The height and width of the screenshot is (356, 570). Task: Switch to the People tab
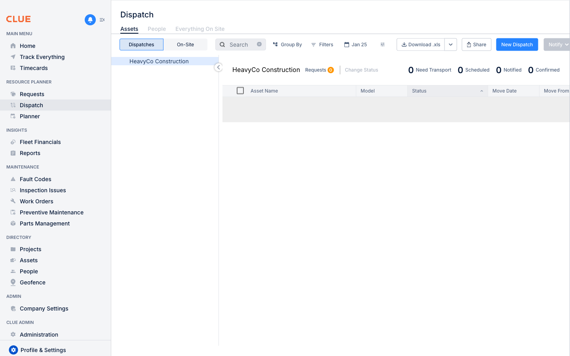pos(157,29)
